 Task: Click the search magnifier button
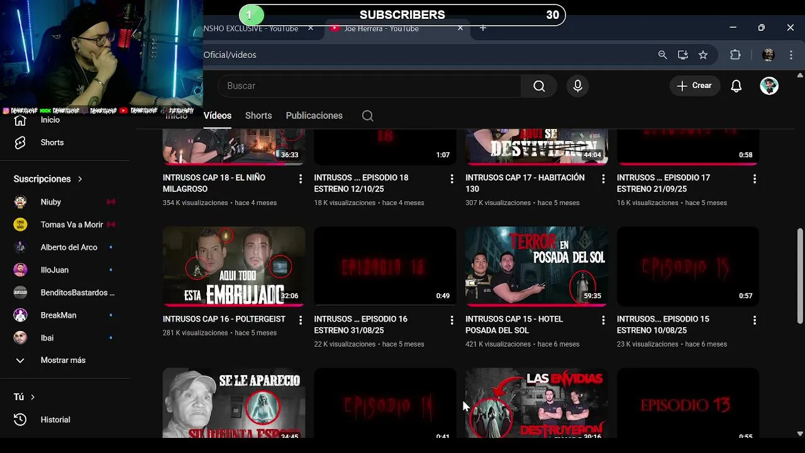click(539, 86)
